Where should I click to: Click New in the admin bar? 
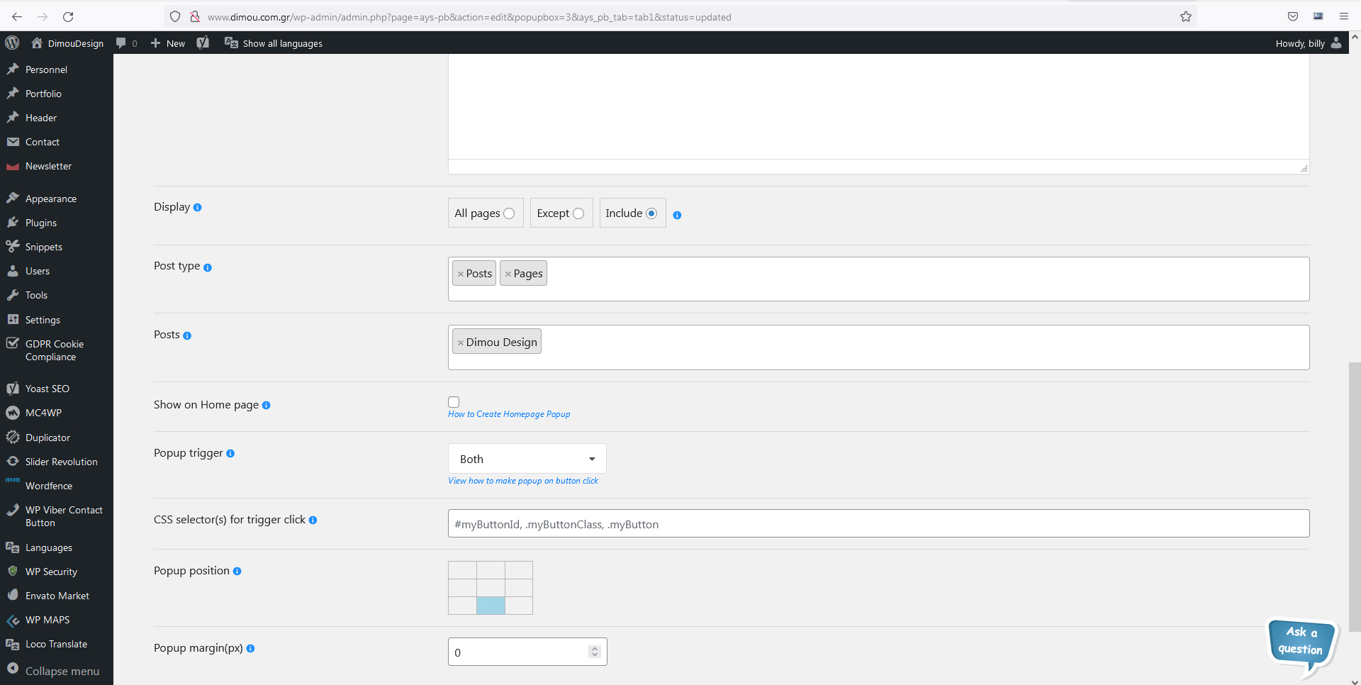click(x=168, y=43)
